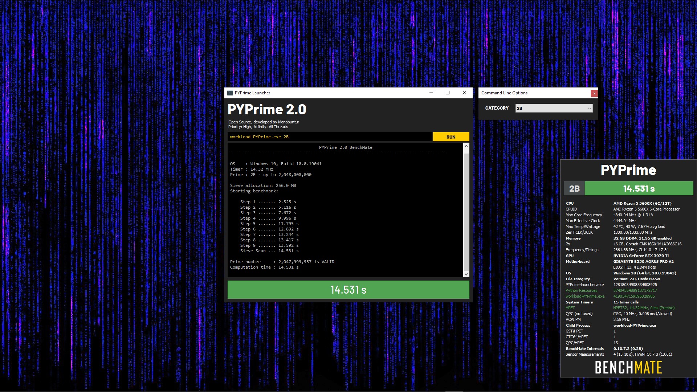Click the NVIDIA GeForce RTX 3070 Ti value
The height and width of the screenshot is (392, 697).
coord(641,256)
